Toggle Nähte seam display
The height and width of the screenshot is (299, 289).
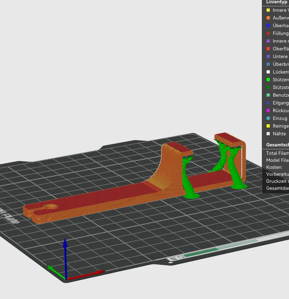[x=279, y=134]
